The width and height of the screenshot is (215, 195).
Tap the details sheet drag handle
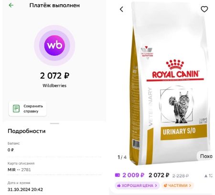[54, 123]
